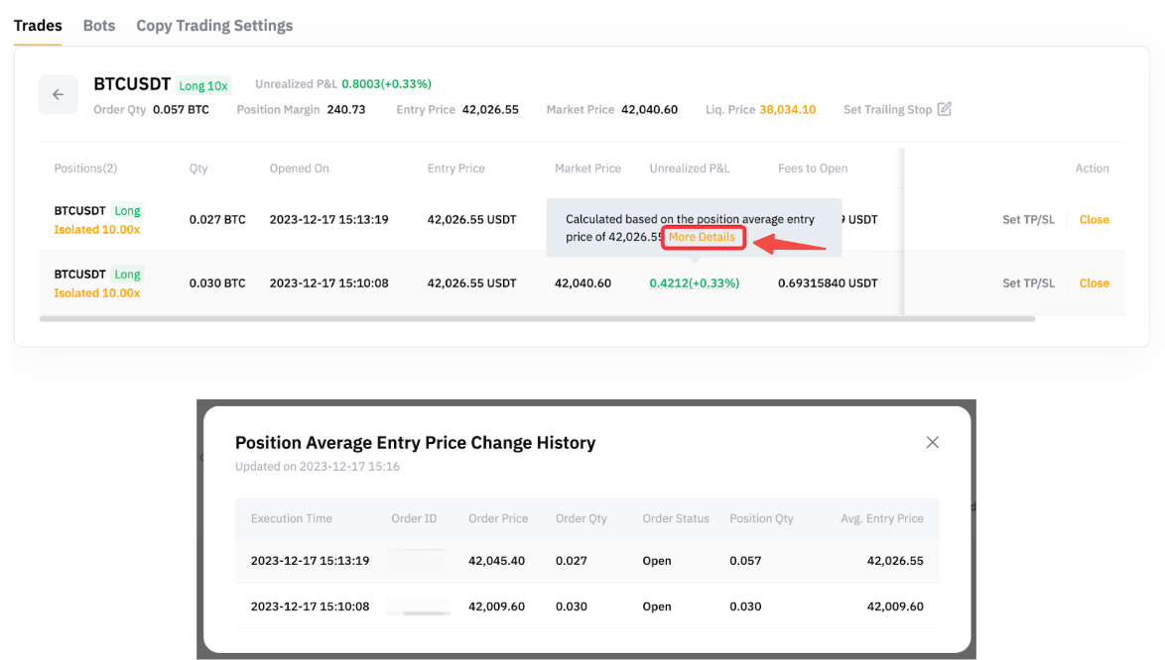This screenshot has width=1165, height=660.
Task: Click the positions table horizontal scrollbar
Action: 536,319
